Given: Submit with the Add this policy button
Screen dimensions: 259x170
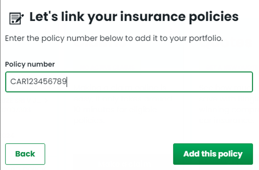Looking at the screenshot, I should point(213,154).
